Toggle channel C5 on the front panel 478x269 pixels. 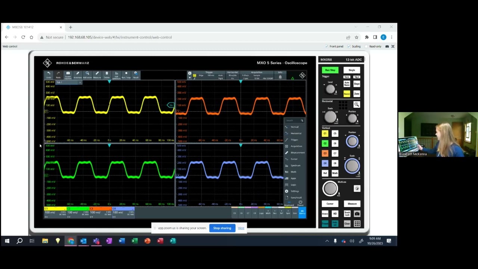(335, 133)
